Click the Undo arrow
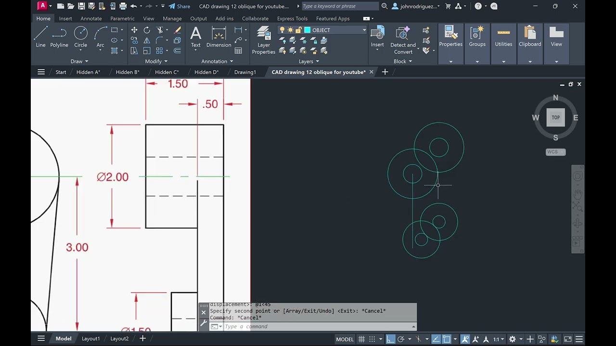This screenshot has width=616, height=346. [x=133, y=6]
